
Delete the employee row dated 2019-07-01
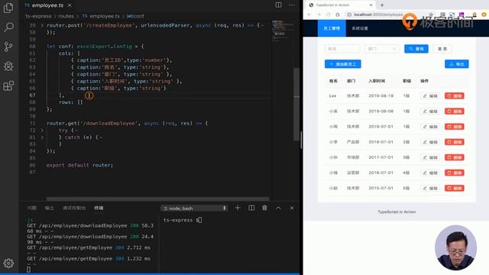455,127
